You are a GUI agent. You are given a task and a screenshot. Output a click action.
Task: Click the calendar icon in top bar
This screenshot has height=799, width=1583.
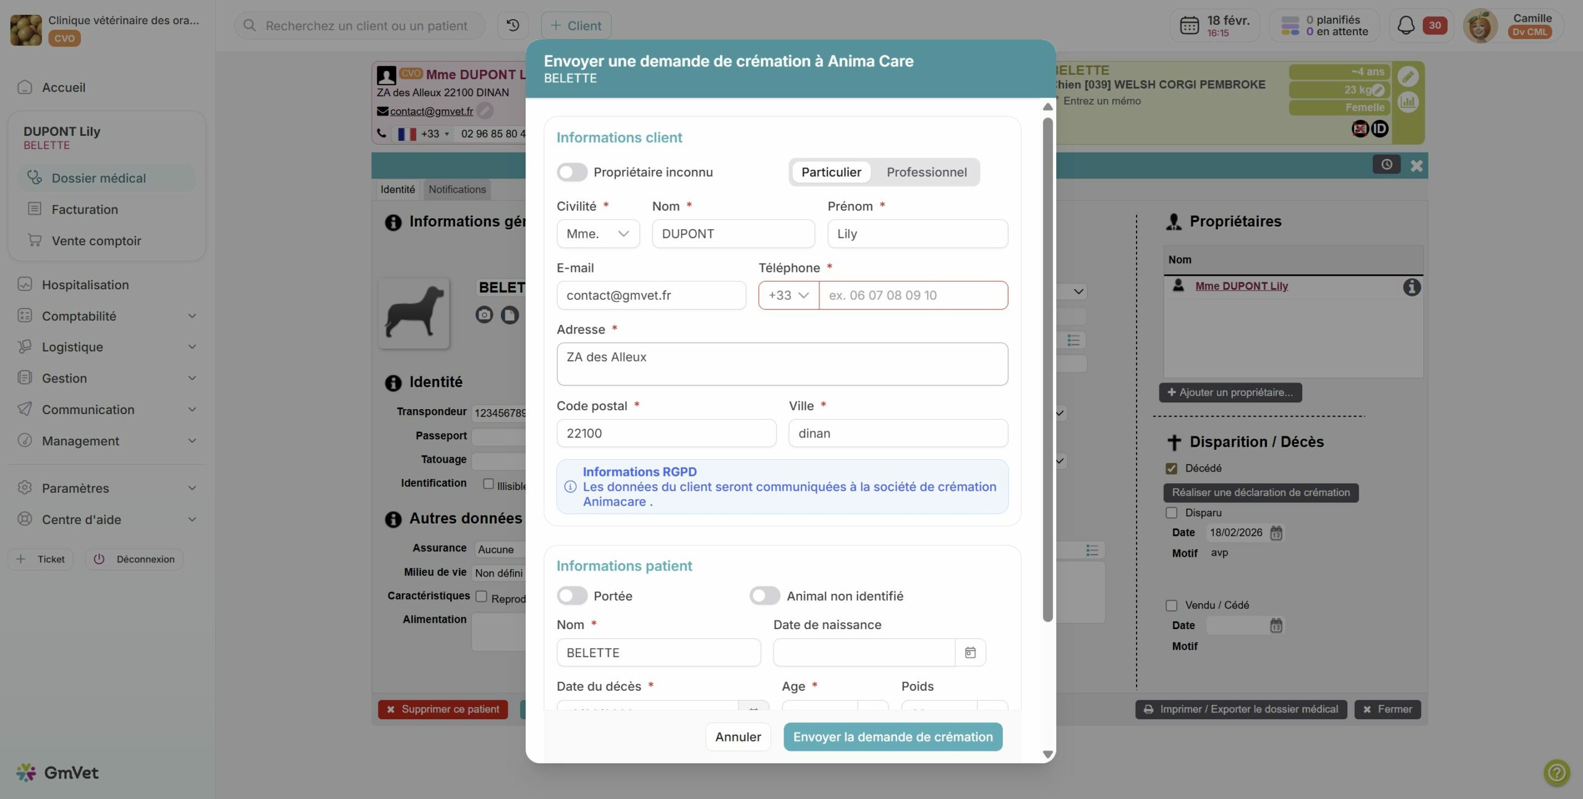1188,25
